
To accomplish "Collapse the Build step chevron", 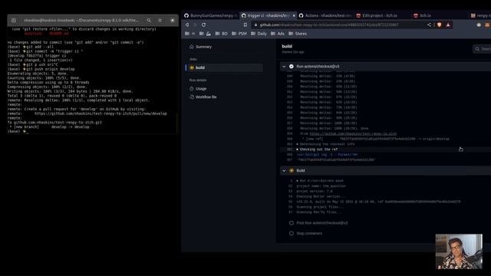I will 284,170.
